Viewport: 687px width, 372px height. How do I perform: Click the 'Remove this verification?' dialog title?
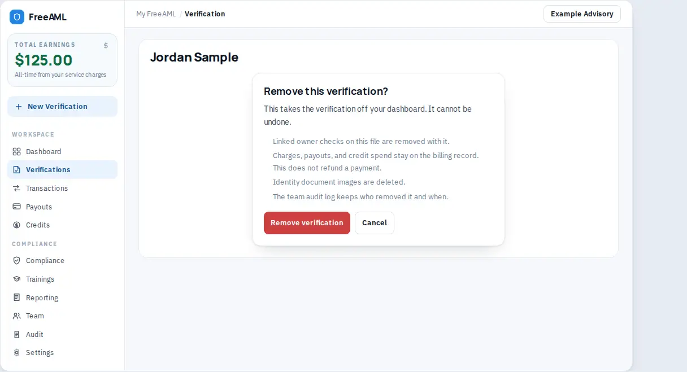326,91
